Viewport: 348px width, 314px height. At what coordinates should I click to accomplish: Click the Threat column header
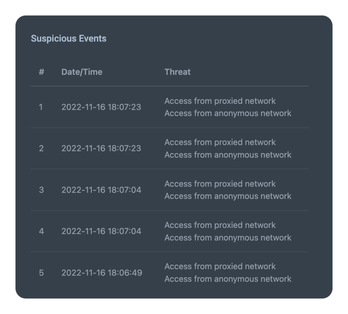(x=177, y=72)
